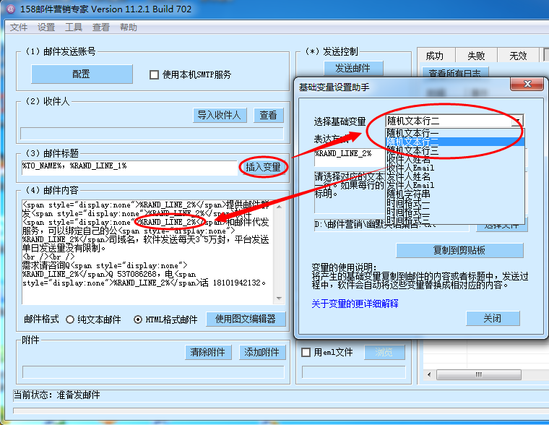Open the 帮助 menu
Screen dimensions: 549x425
[x=128, y=27]
